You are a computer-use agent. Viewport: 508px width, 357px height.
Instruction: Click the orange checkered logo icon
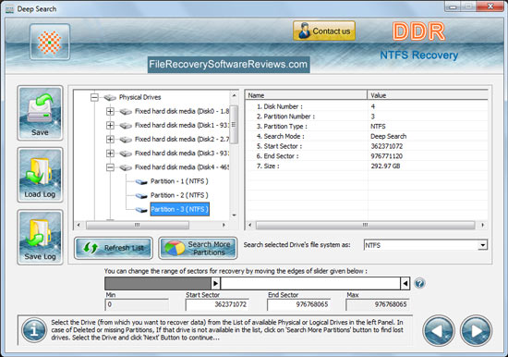coord(50,43)
